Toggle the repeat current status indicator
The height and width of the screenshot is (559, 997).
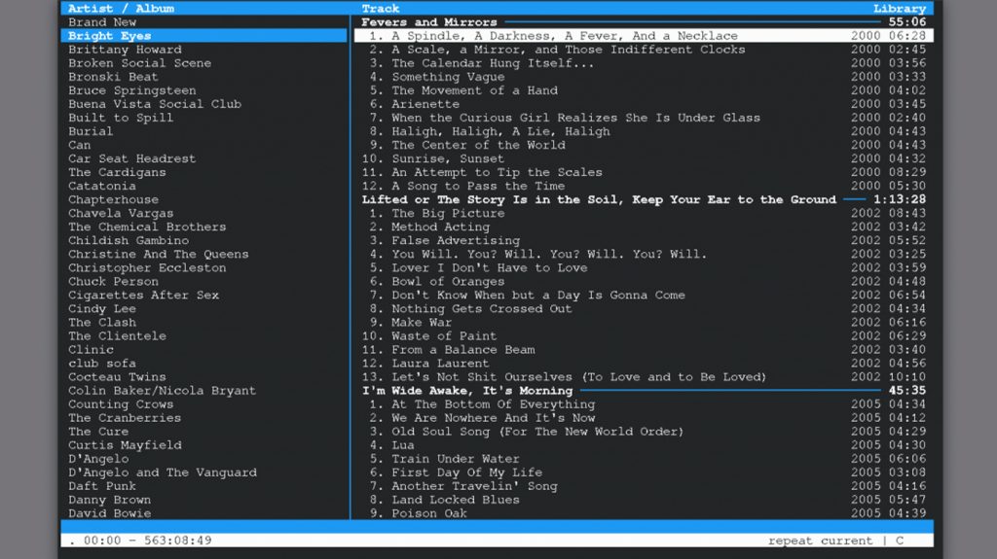pyautogui.click(x=820, y=541)
